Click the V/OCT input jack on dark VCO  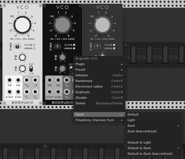pos(50,92)
